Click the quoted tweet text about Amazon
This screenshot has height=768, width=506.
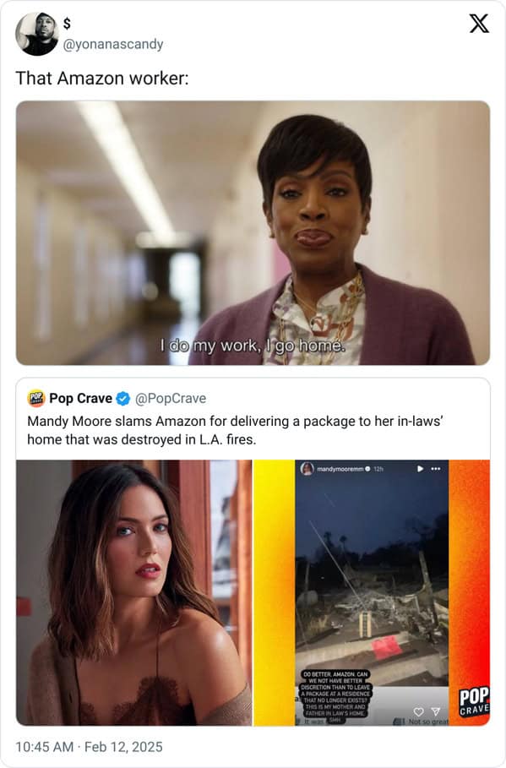236,431
